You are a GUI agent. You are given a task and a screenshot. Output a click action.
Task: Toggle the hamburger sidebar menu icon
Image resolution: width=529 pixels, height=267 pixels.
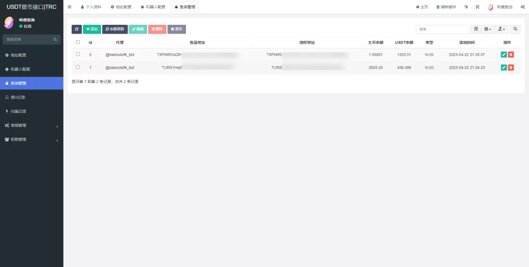(x=70, y=7)
